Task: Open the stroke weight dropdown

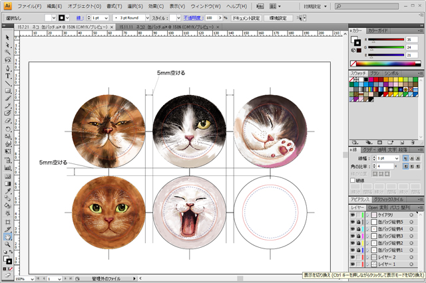Action: pos(106,17)
